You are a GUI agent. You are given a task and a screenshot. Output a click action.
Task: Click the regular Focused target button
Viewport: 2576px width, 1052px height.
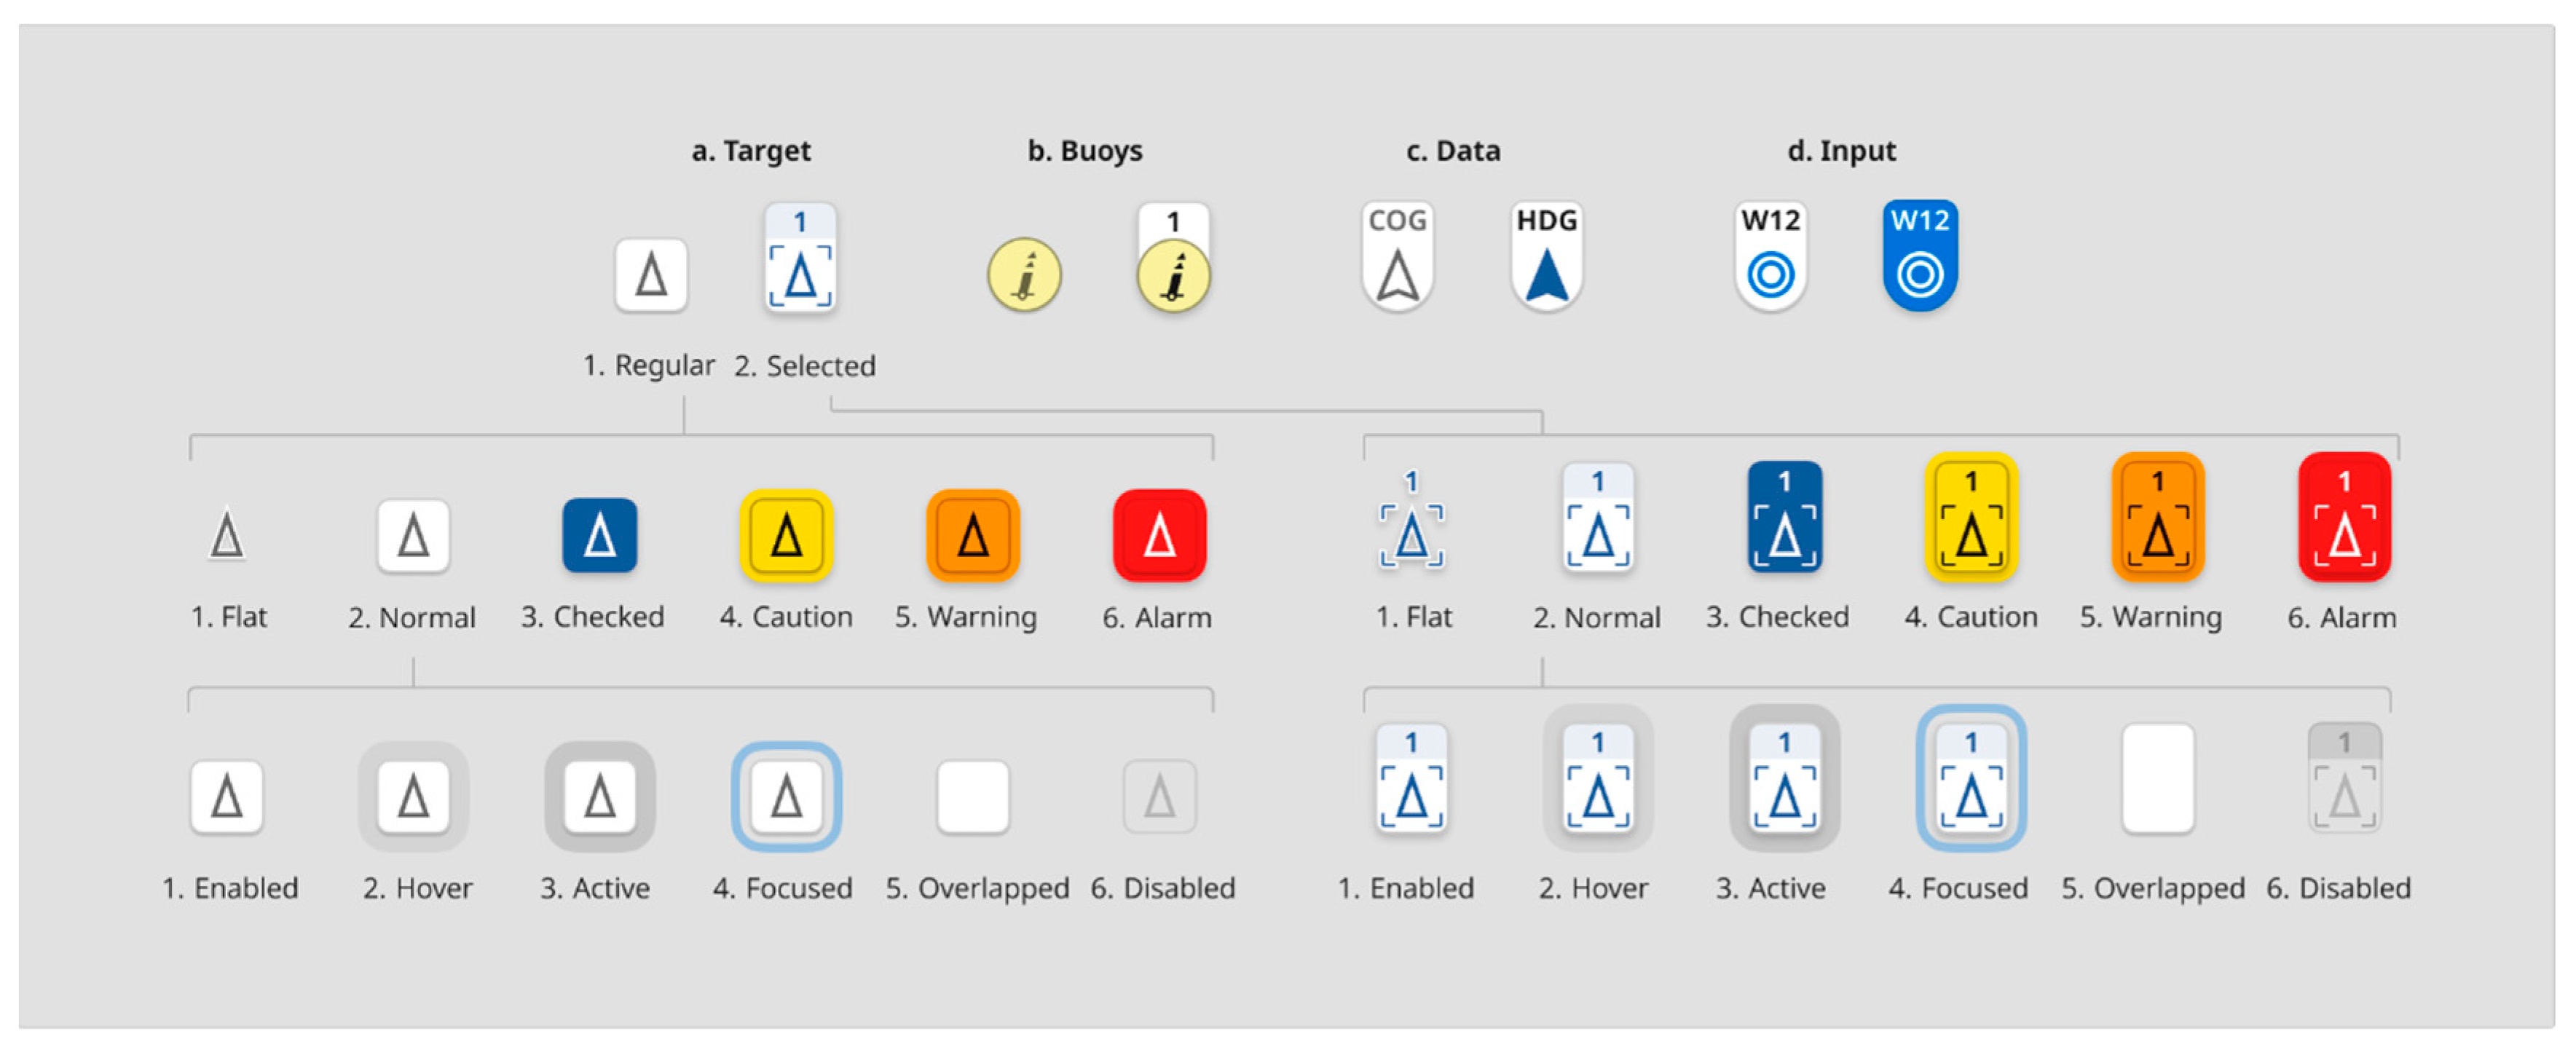point(786,796)
